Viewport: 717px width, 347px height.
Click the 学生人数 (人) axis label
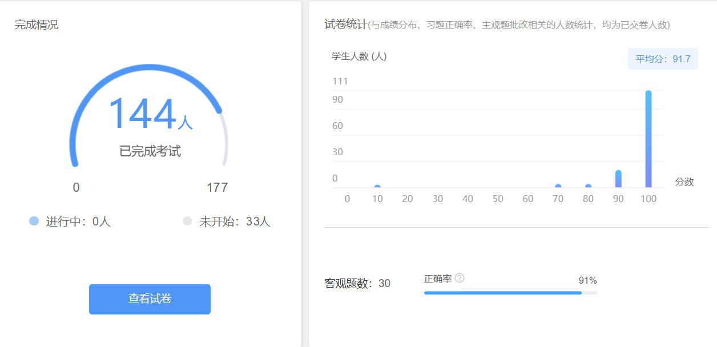359,57
